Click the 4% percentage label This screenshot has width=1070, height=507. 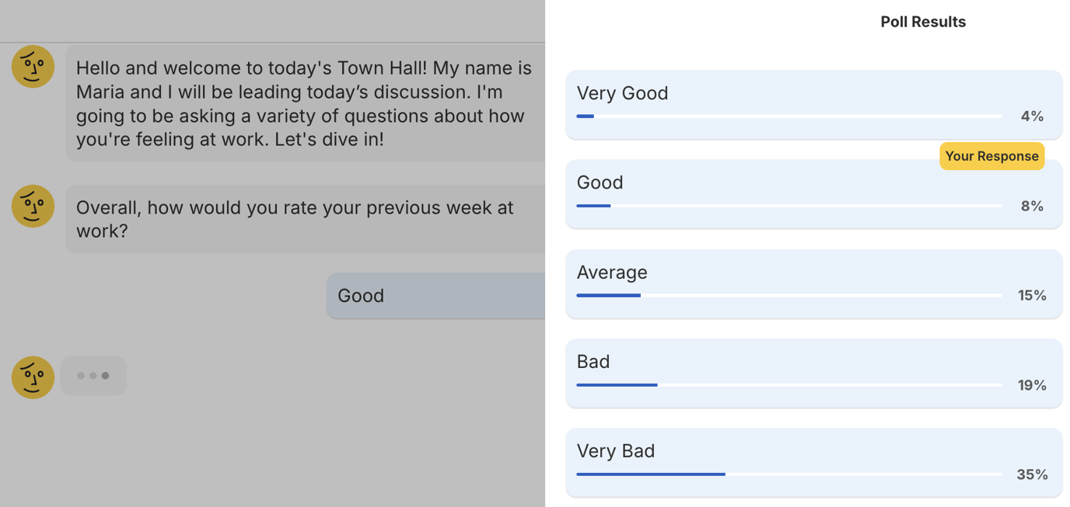[x=1032, y=116]
